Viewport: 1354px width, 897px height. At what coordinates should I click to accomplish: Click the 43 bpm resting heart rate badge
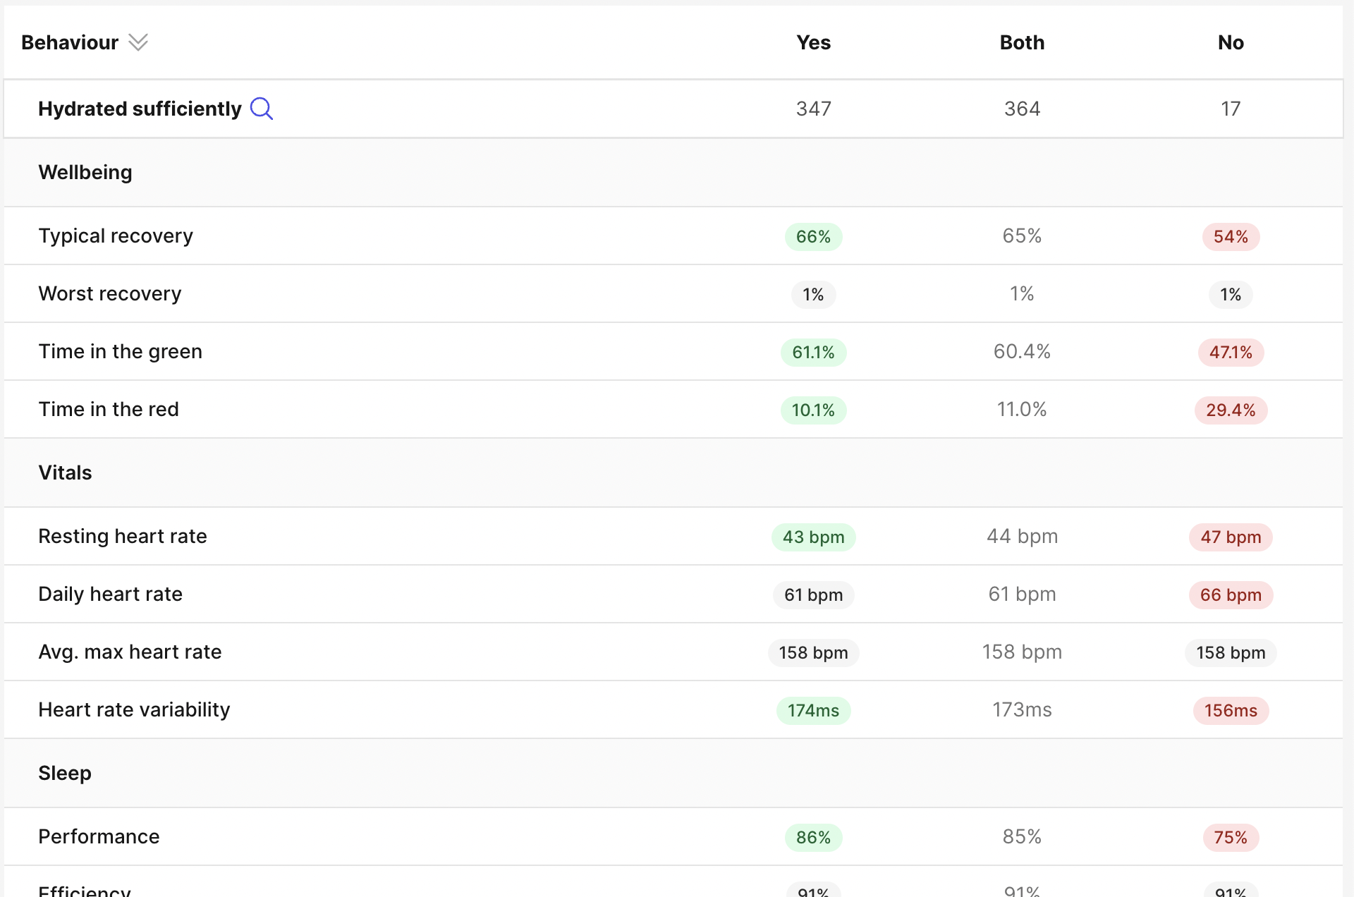pos(813,537)
